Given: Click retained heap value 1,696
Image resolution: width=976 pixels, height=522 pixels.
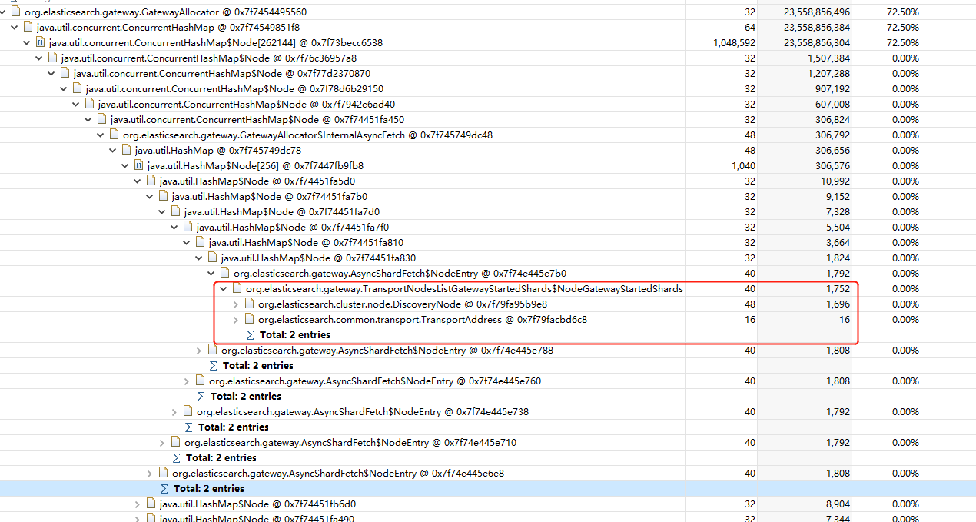Looking at the screenshot, I should [838, 304].
